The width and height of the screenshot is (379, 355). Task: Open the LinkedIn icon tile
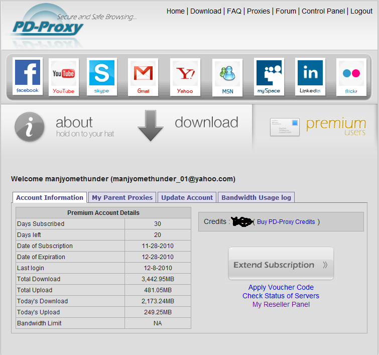310,76
